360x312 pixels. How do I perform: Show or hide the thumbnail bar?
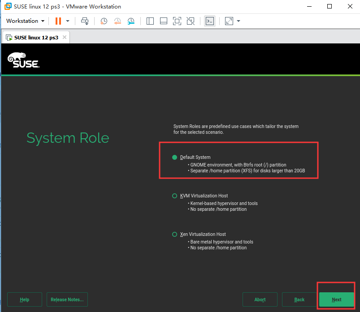pos(164,21)
